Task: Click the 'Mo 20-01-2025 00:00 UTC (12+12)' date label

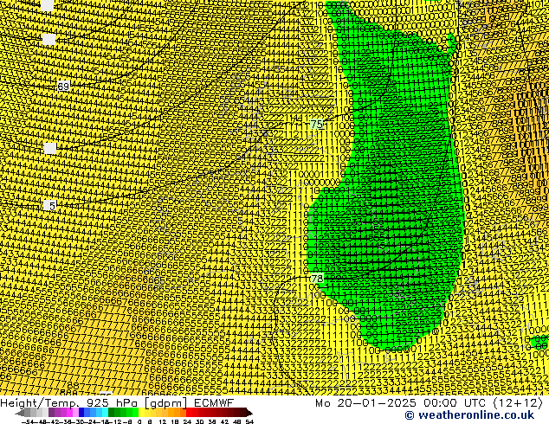Action: [x=429, y=402]
